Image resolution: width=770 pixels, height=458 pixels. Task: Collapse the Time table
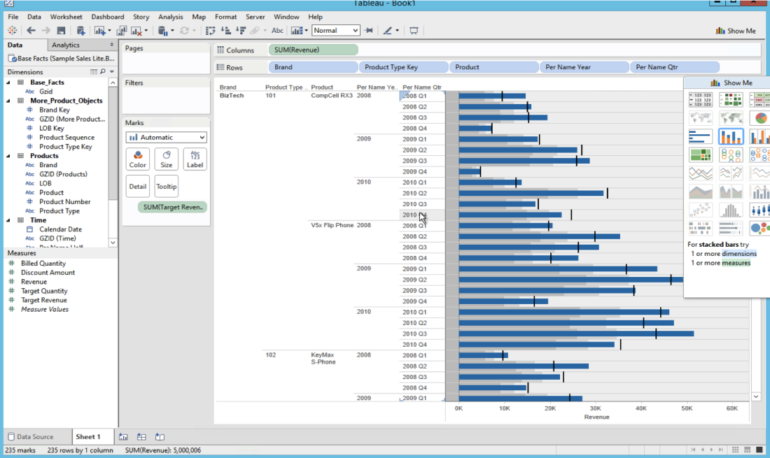8,220
